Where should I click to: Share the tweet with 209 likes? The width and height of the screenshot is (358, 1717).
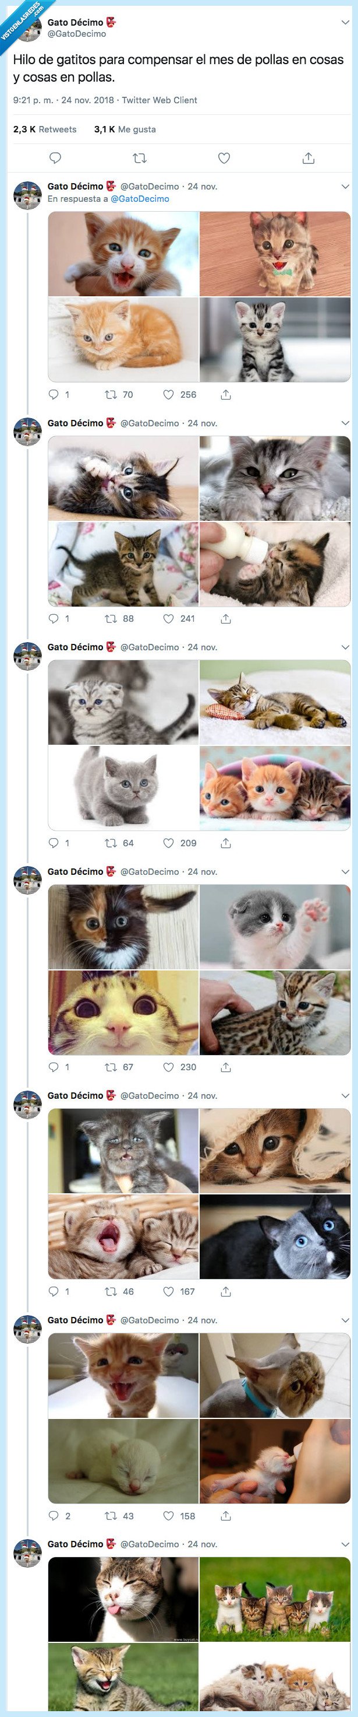tap(225, 842)
